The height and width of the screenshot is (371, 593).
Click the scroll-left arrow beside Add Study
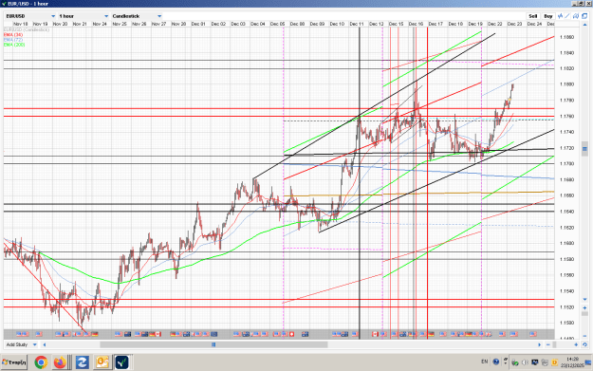[45, 344]
